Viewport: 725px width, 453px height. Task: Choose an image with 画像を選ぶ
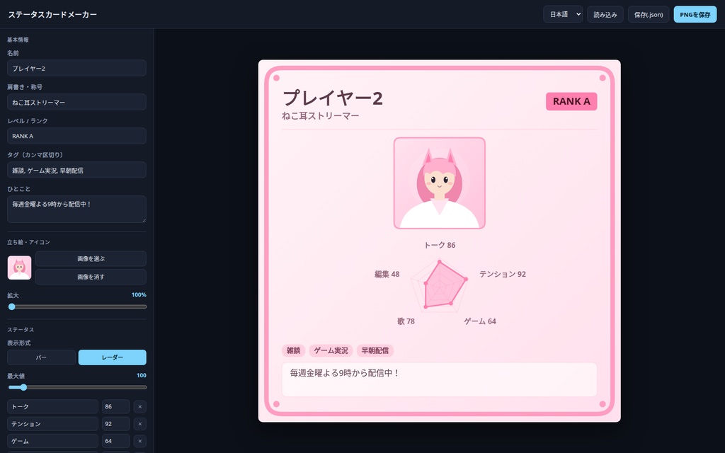click(x=91, y=259)
